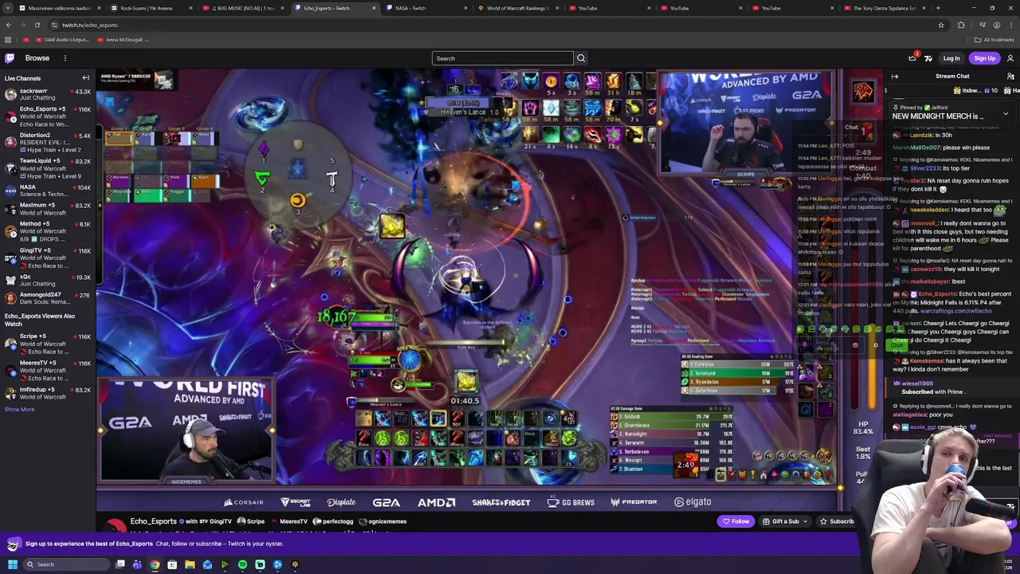Go forward in browser history
Viewport: 1020px width, 574px height.
22,25
